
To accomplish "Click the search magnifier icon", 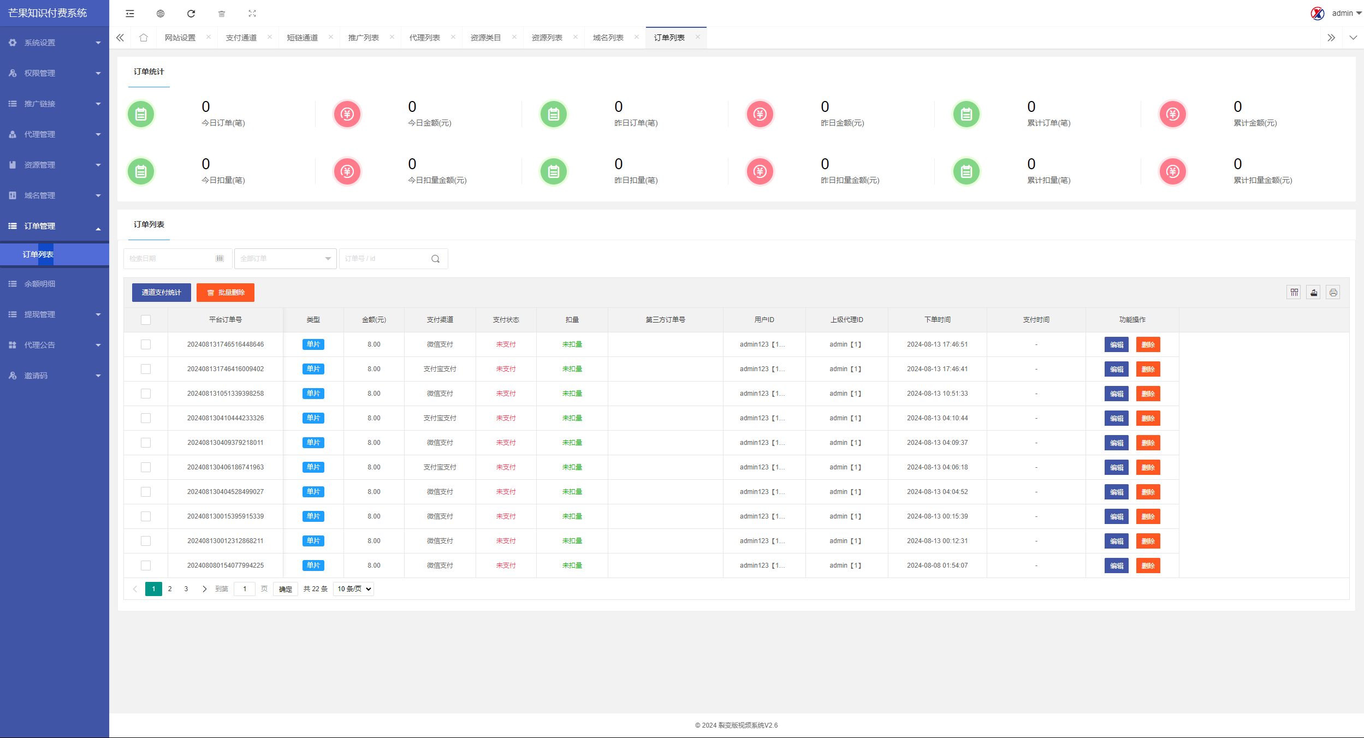I will [435, 259].
